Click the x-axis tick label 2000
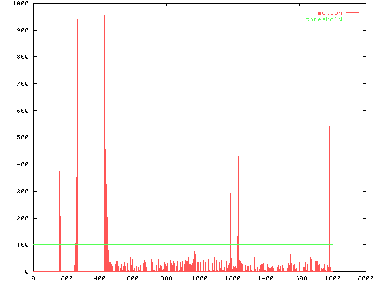377x282 pixels. click(365, 278)
